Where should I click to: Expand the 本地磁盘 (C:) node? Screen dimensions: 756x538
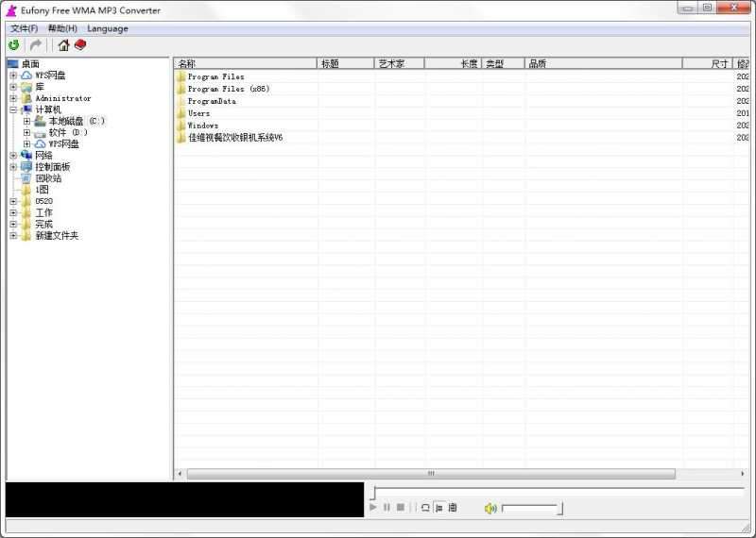pos(27,121)
